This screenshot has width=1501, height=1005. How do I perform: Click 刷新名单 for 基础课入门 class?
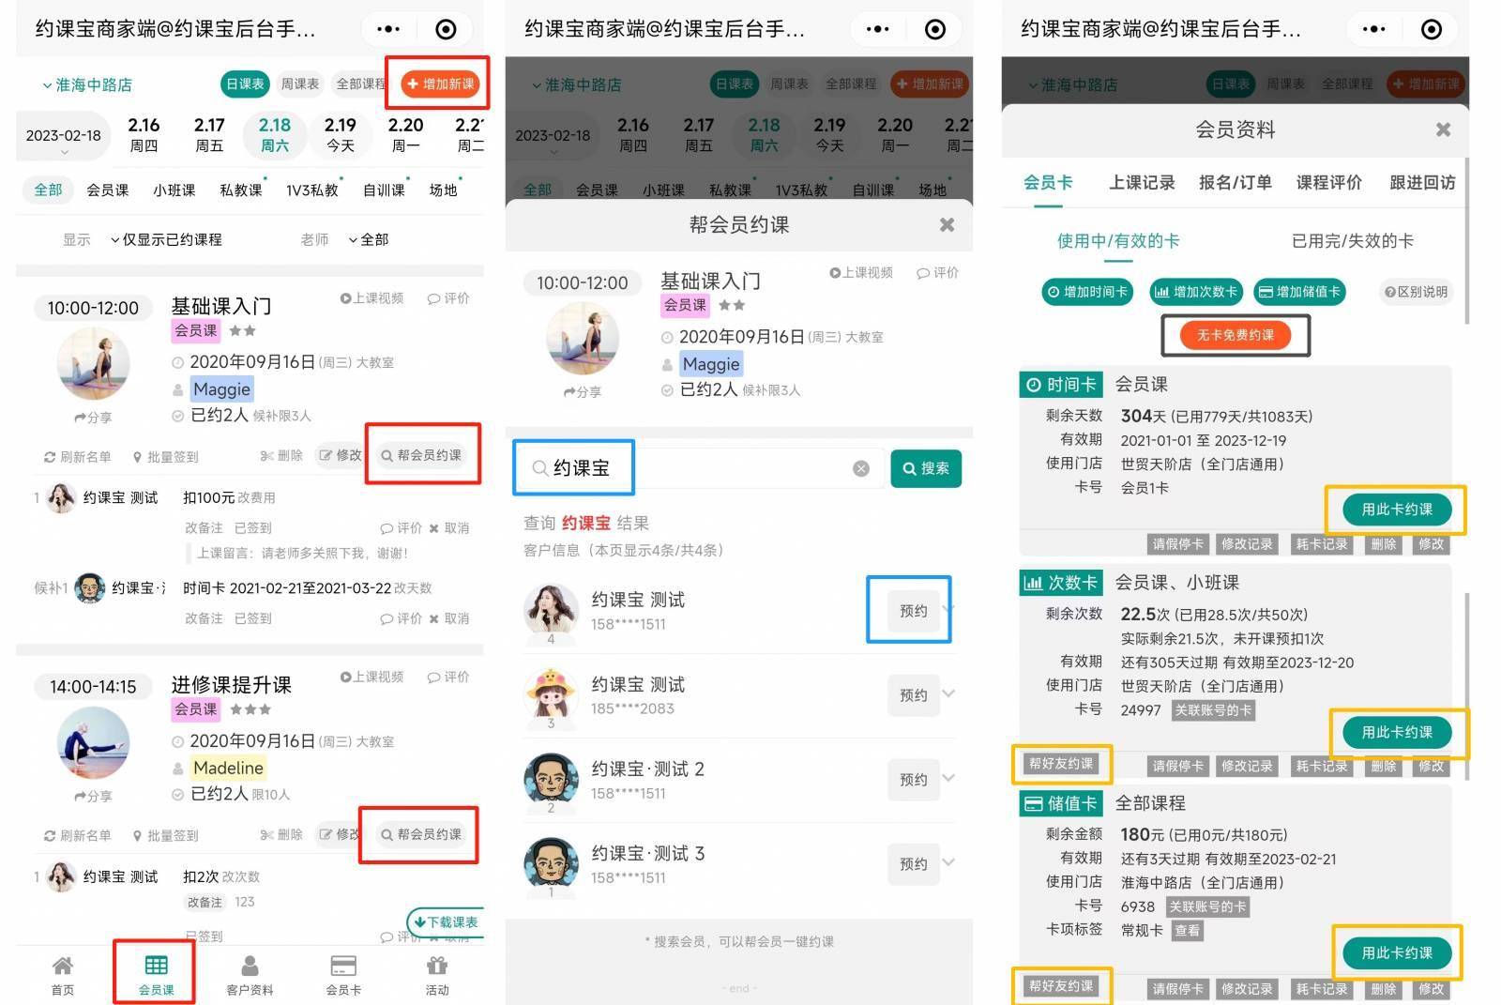click(77, 457)
